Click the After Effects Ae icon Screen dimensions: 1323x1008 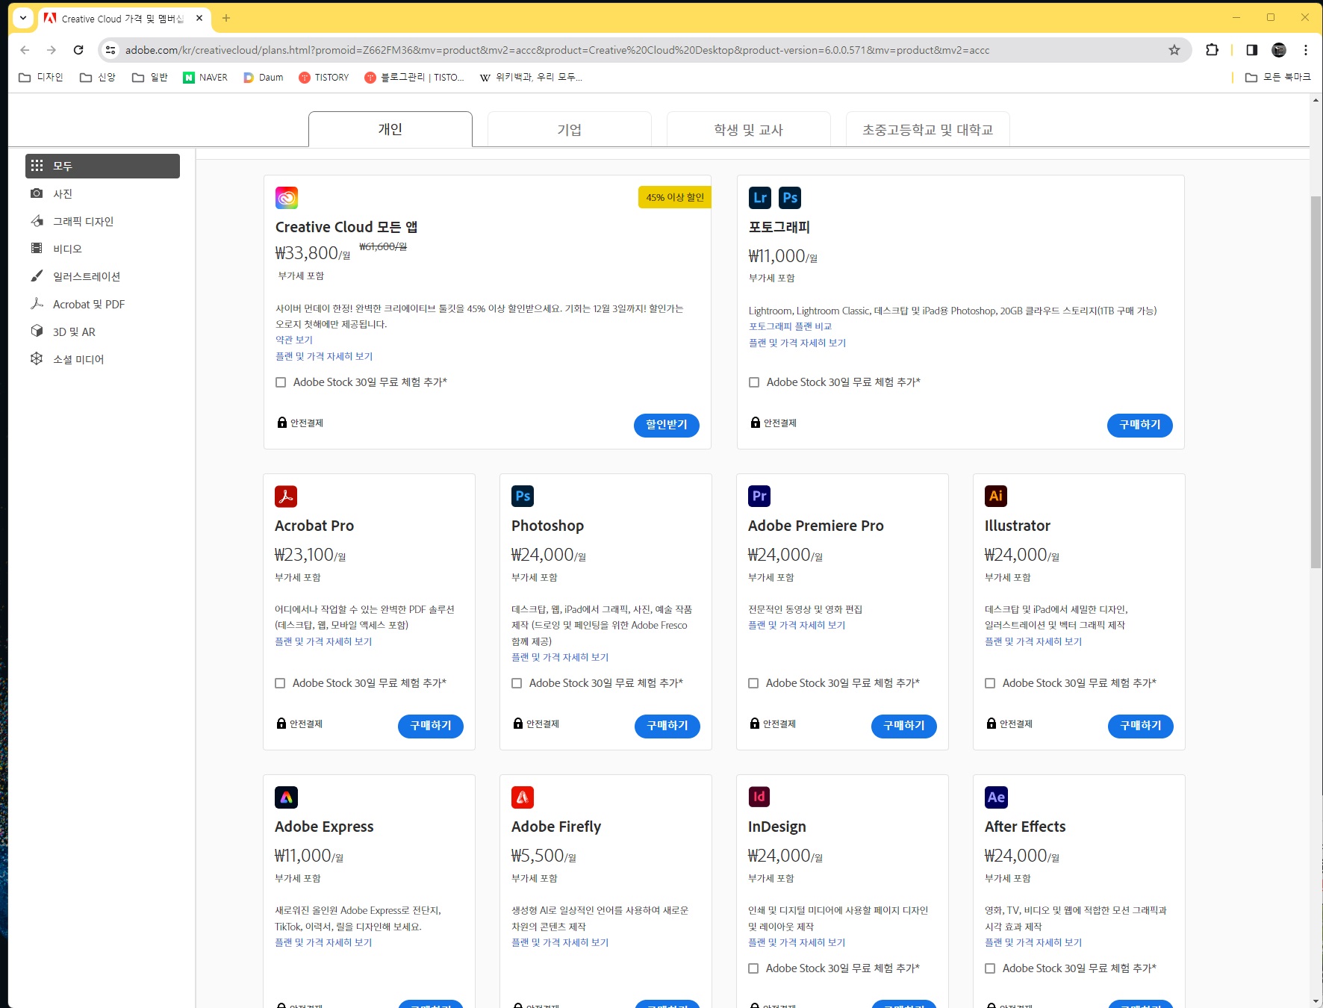(x=996, y=797)
